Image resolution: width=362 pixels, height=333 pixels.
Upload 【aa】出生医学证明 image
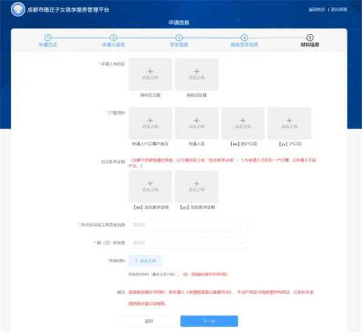pos(150,186)
